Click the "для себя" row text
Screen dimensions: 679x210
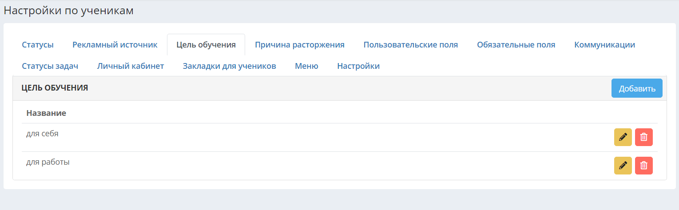(42, 133)
